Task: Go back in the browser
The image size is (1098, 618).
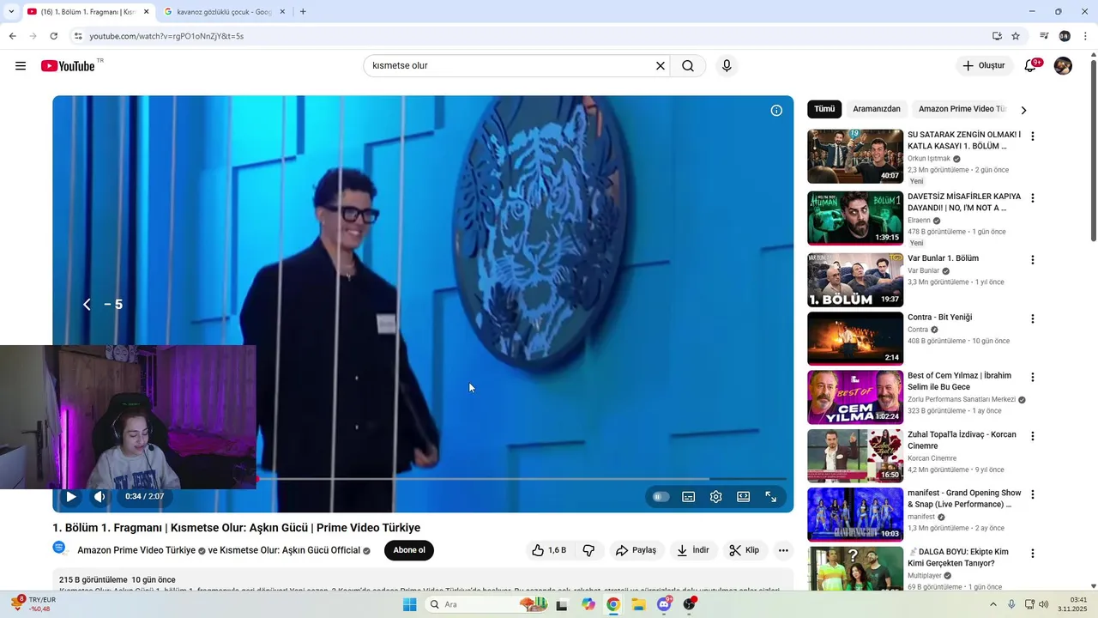Action: click(12, 36)
